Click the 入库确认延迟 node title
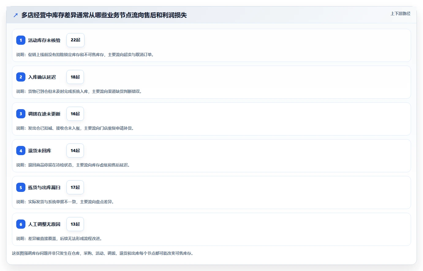Screen dimensions: 423x271 point(42,77)
